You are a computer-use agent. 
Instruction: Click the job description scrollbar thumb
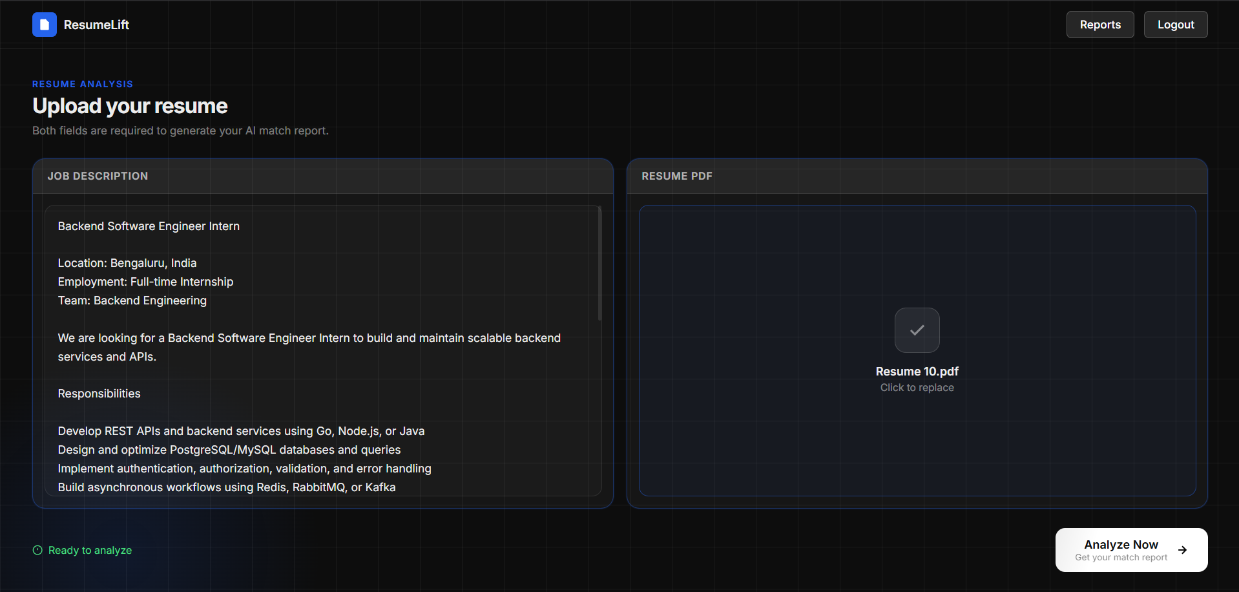pos(599,263)
